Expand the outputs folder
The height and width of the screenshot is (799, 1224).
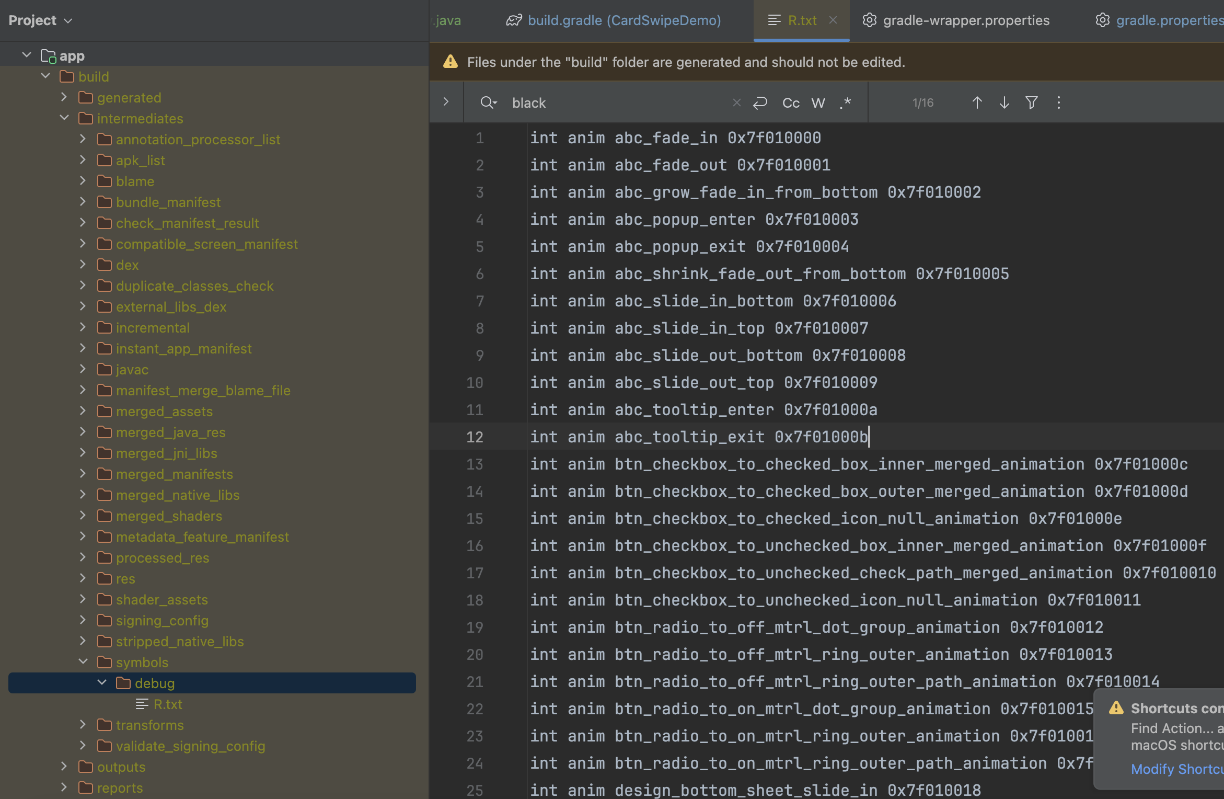pyautogui.click(x=64, y=767)
